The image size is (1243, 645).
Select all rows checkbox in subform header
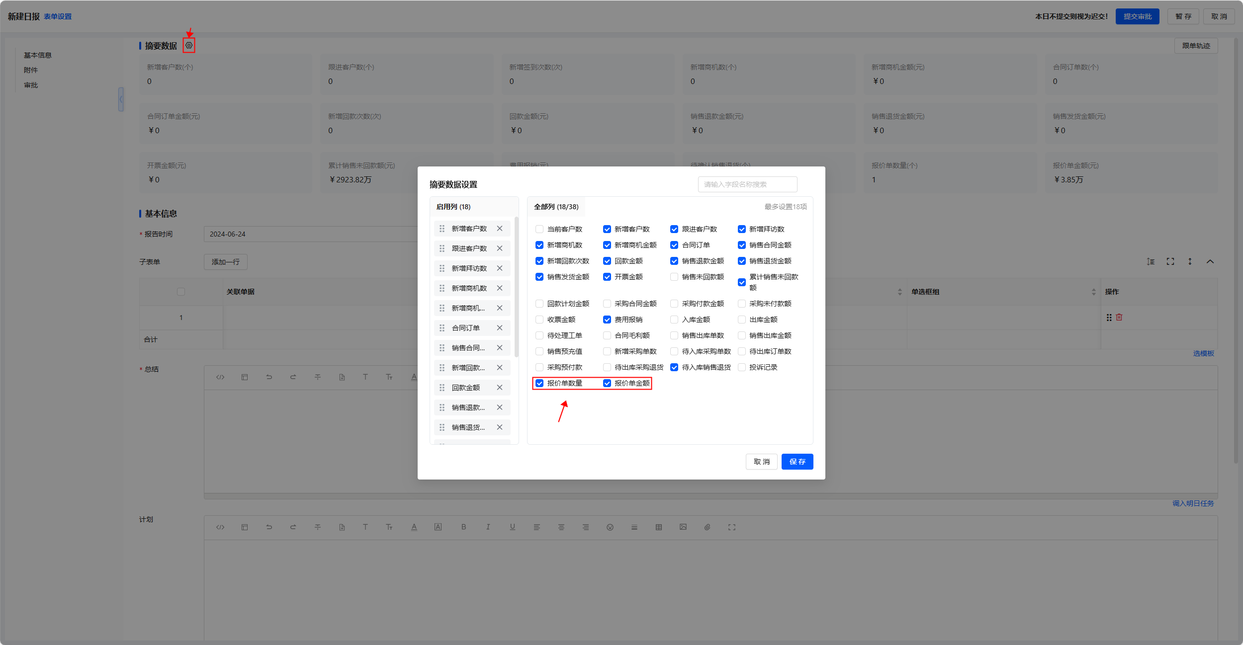pos(181,292)
